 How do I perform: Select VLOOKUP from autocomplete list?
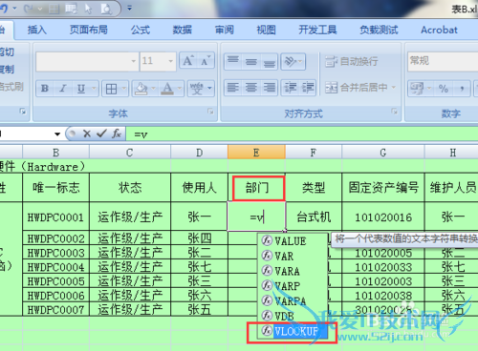293,332
